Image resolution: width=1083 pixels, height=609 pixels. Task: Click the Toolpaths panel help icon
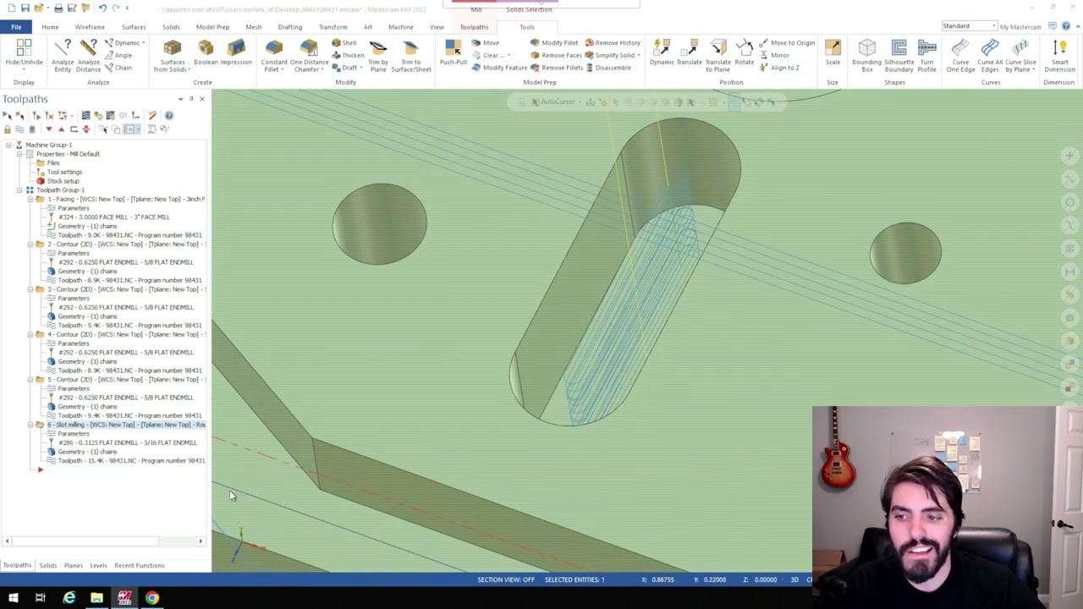coord(169,115)
